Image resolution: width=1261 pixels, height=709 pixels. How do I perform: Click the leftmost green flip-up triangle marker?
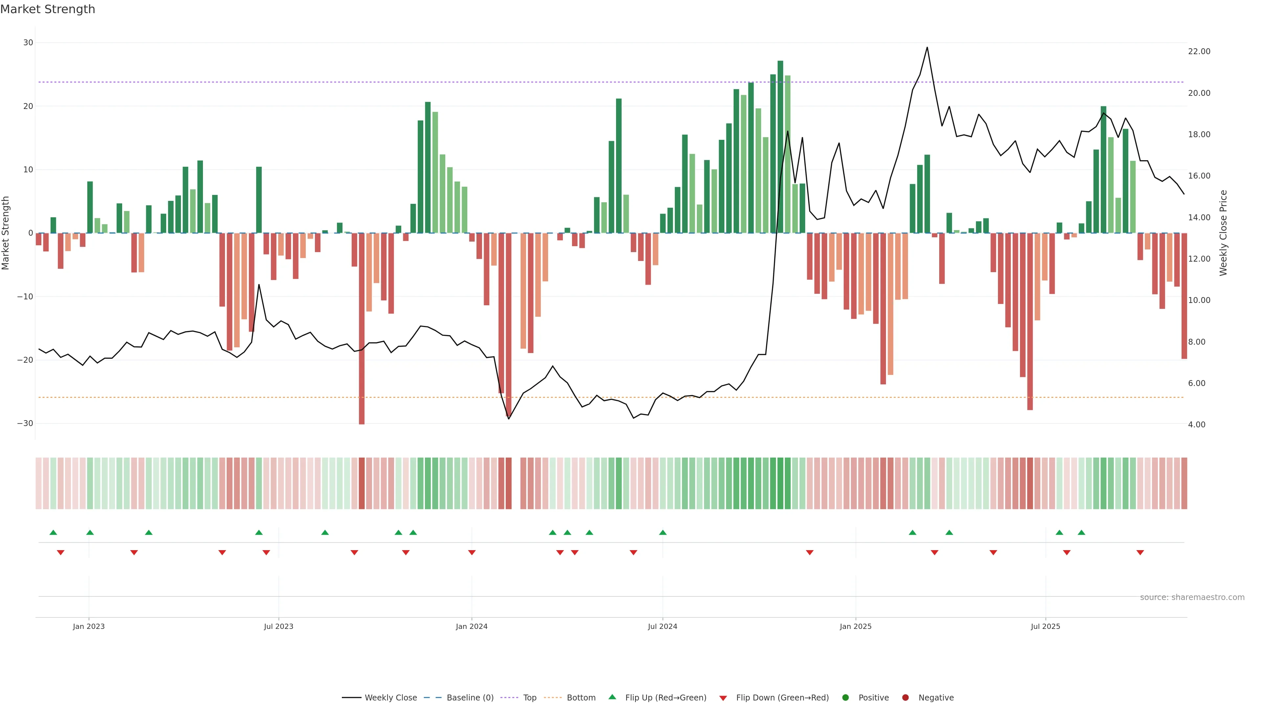click(53, 532)
